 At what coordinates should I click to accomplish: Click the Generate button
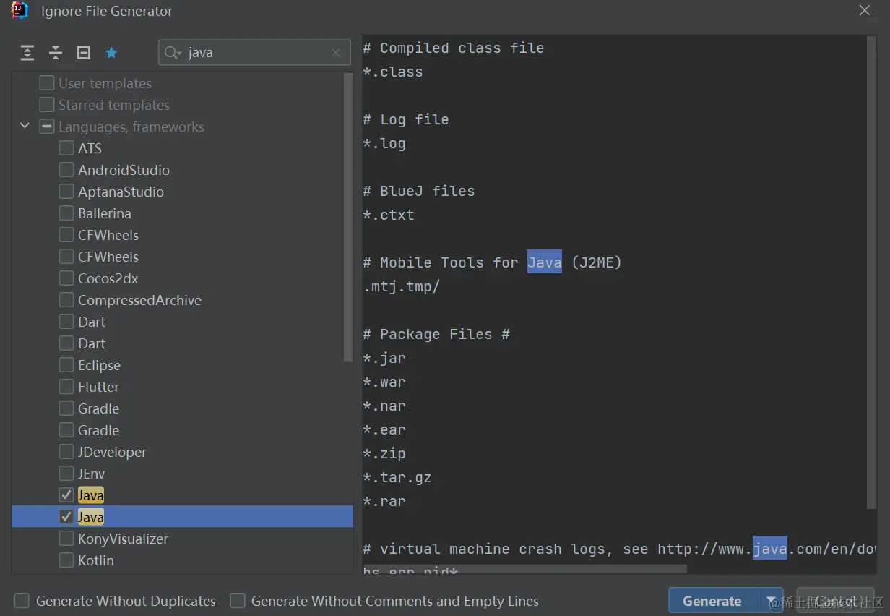(x=713, y=601)
